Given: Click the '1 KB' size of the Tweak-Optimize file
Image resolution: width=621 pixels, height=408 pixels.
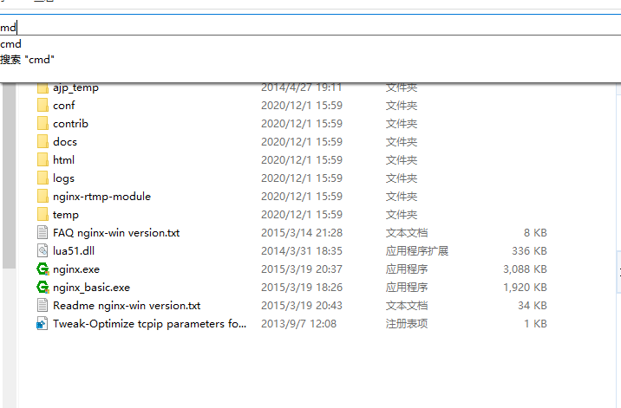Looking at the screenshot, I should pyautogui.click(x=535, y=324).
